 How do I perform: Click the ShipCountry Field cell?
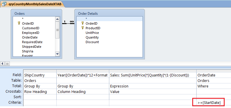coord(40,75)
